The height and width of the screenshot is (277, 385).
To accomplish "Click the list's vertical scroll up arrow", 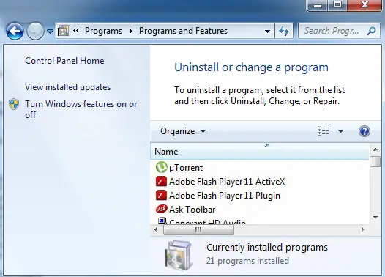I will click(375, 149).
